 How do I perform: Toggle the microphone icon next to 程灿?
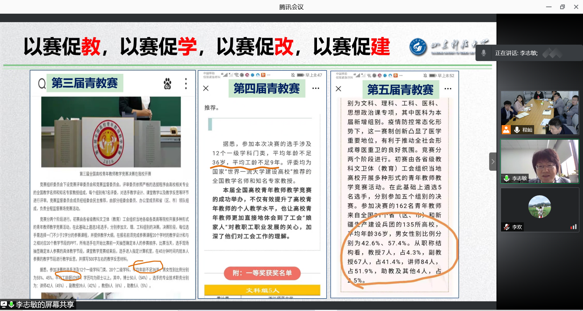517,130
